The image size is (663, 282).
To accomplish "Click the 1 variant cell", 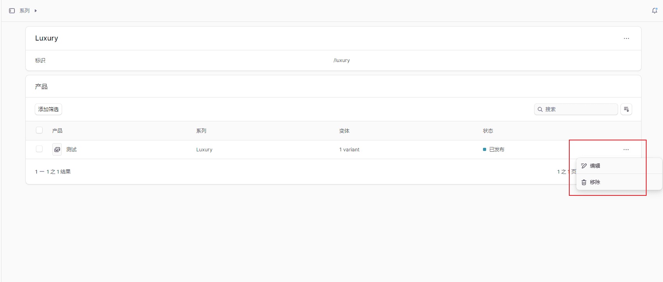I will click(x=349, y=149).
